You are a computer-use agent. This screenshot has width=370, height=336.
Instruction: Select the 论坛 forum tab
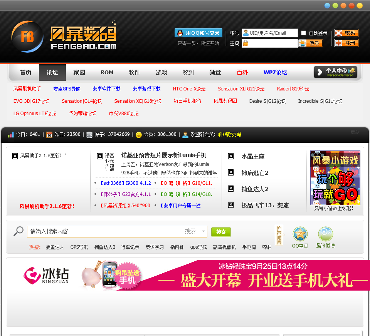click(x=52, y=72)
